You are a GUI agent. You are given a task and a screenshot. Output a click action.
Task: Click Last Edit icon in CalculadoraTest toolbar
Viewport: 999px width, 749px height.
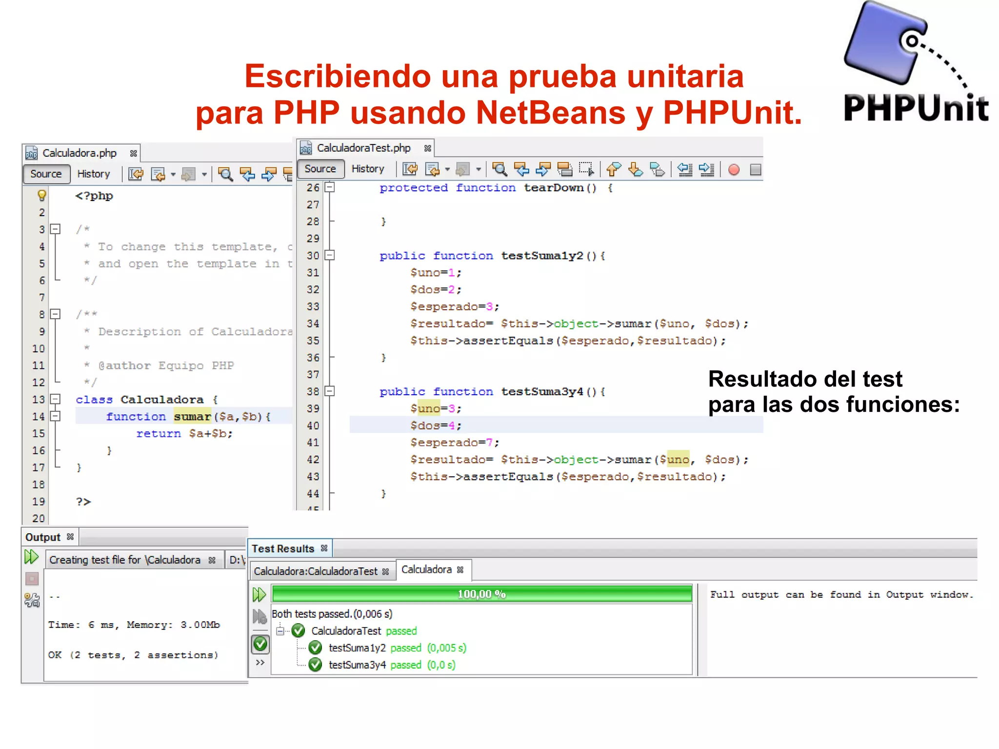410,169
